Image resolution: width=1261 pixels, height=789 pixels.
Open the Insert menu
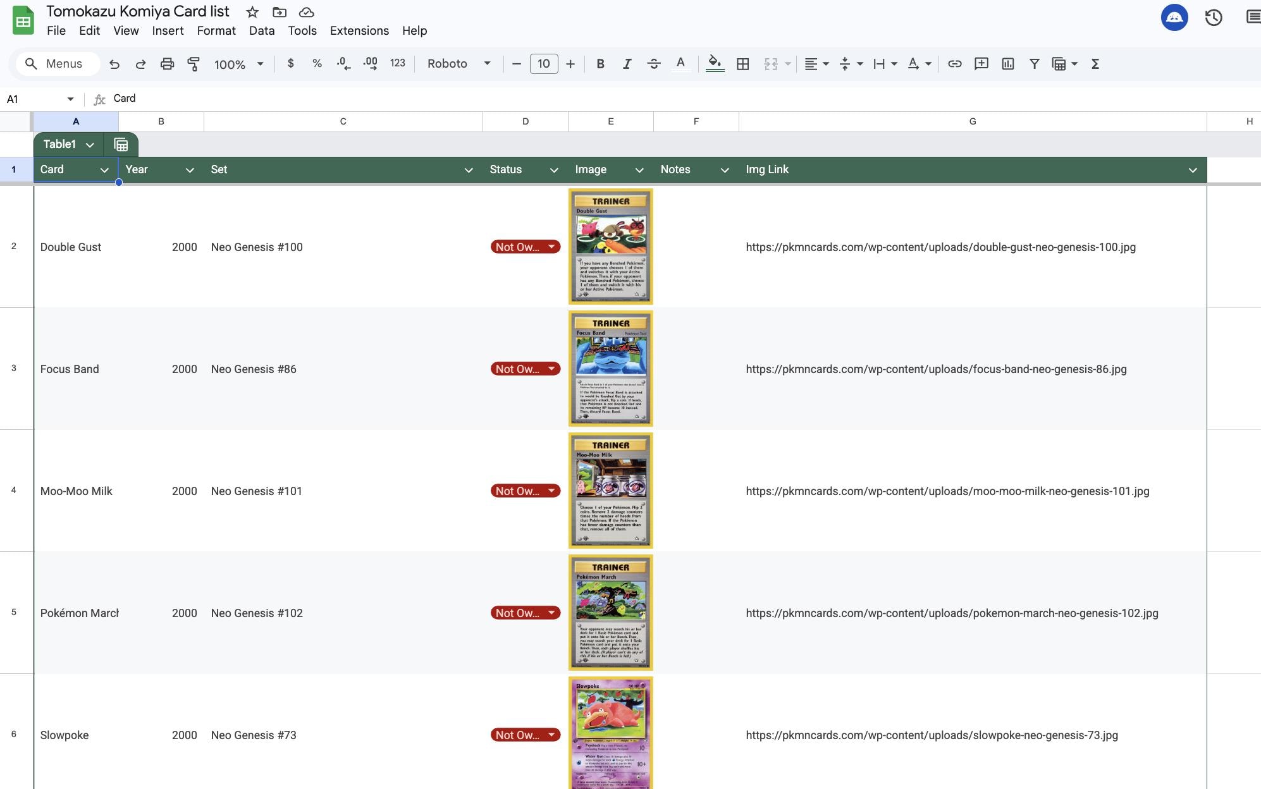[x=168, y=30]
